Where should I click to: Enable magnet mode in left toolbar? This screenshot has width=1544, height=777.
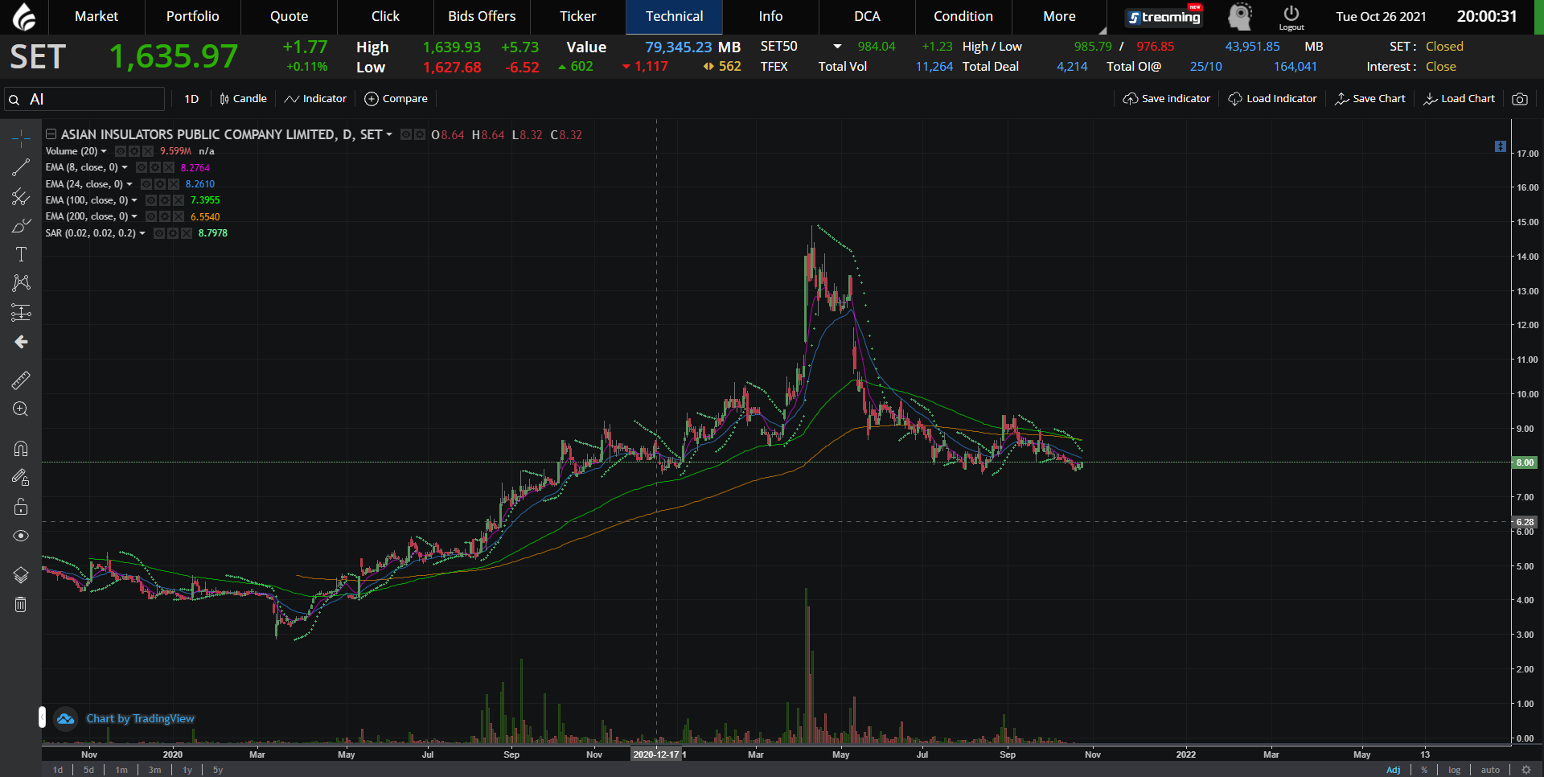coord(21,449)
